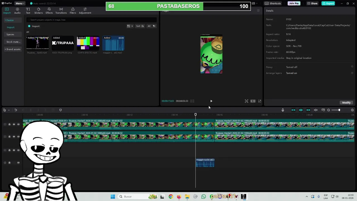
Task: Open the Audio tab
Action: click(x=17, y=11)
